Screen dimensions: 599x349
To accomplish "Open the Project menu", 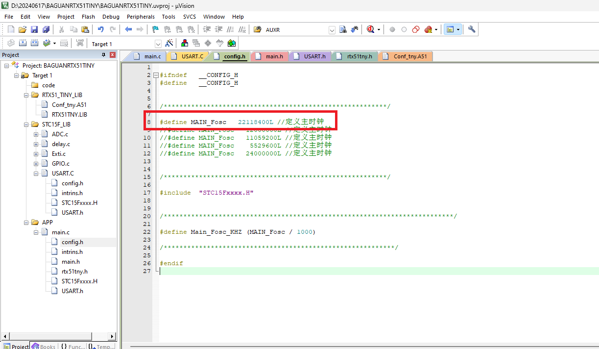I will (66, 16).
